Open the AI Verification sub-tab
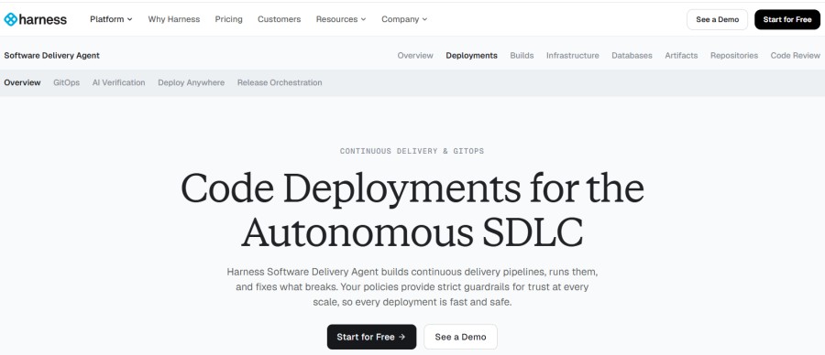Image resolution: width=825 pixels, height=355 pixels. (x=118, y=82)
